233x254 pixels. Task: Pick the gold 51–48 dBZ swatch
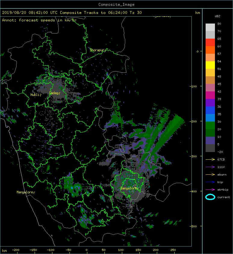click(x=210, y=73)
